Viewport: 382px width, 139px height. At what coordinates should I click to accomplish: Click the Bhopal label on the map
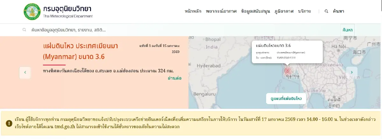(213, 39)
